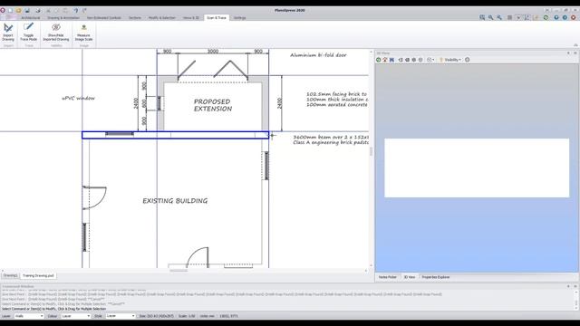Screen dimensions: 580x326
Task: Click the Scale 1:50 status entry
Action: [x=187, y=316]
